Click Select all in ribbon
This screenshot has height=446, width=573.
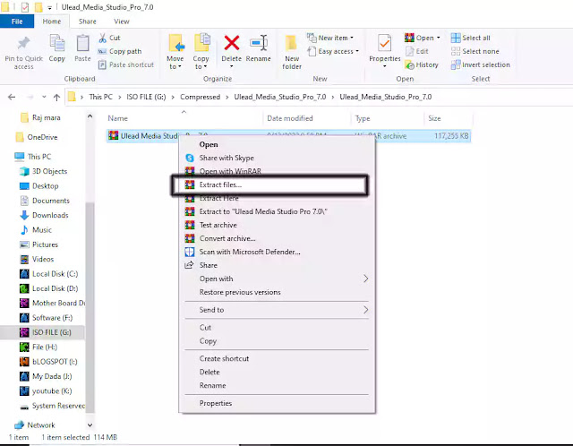pyautogui.click(x=471, y=38)
